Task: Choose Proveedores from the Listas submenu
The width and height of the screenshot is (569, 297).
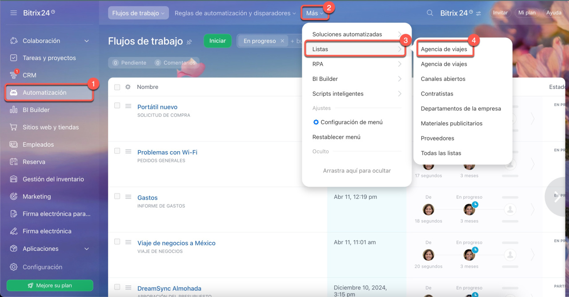Action: click(437, 138)
